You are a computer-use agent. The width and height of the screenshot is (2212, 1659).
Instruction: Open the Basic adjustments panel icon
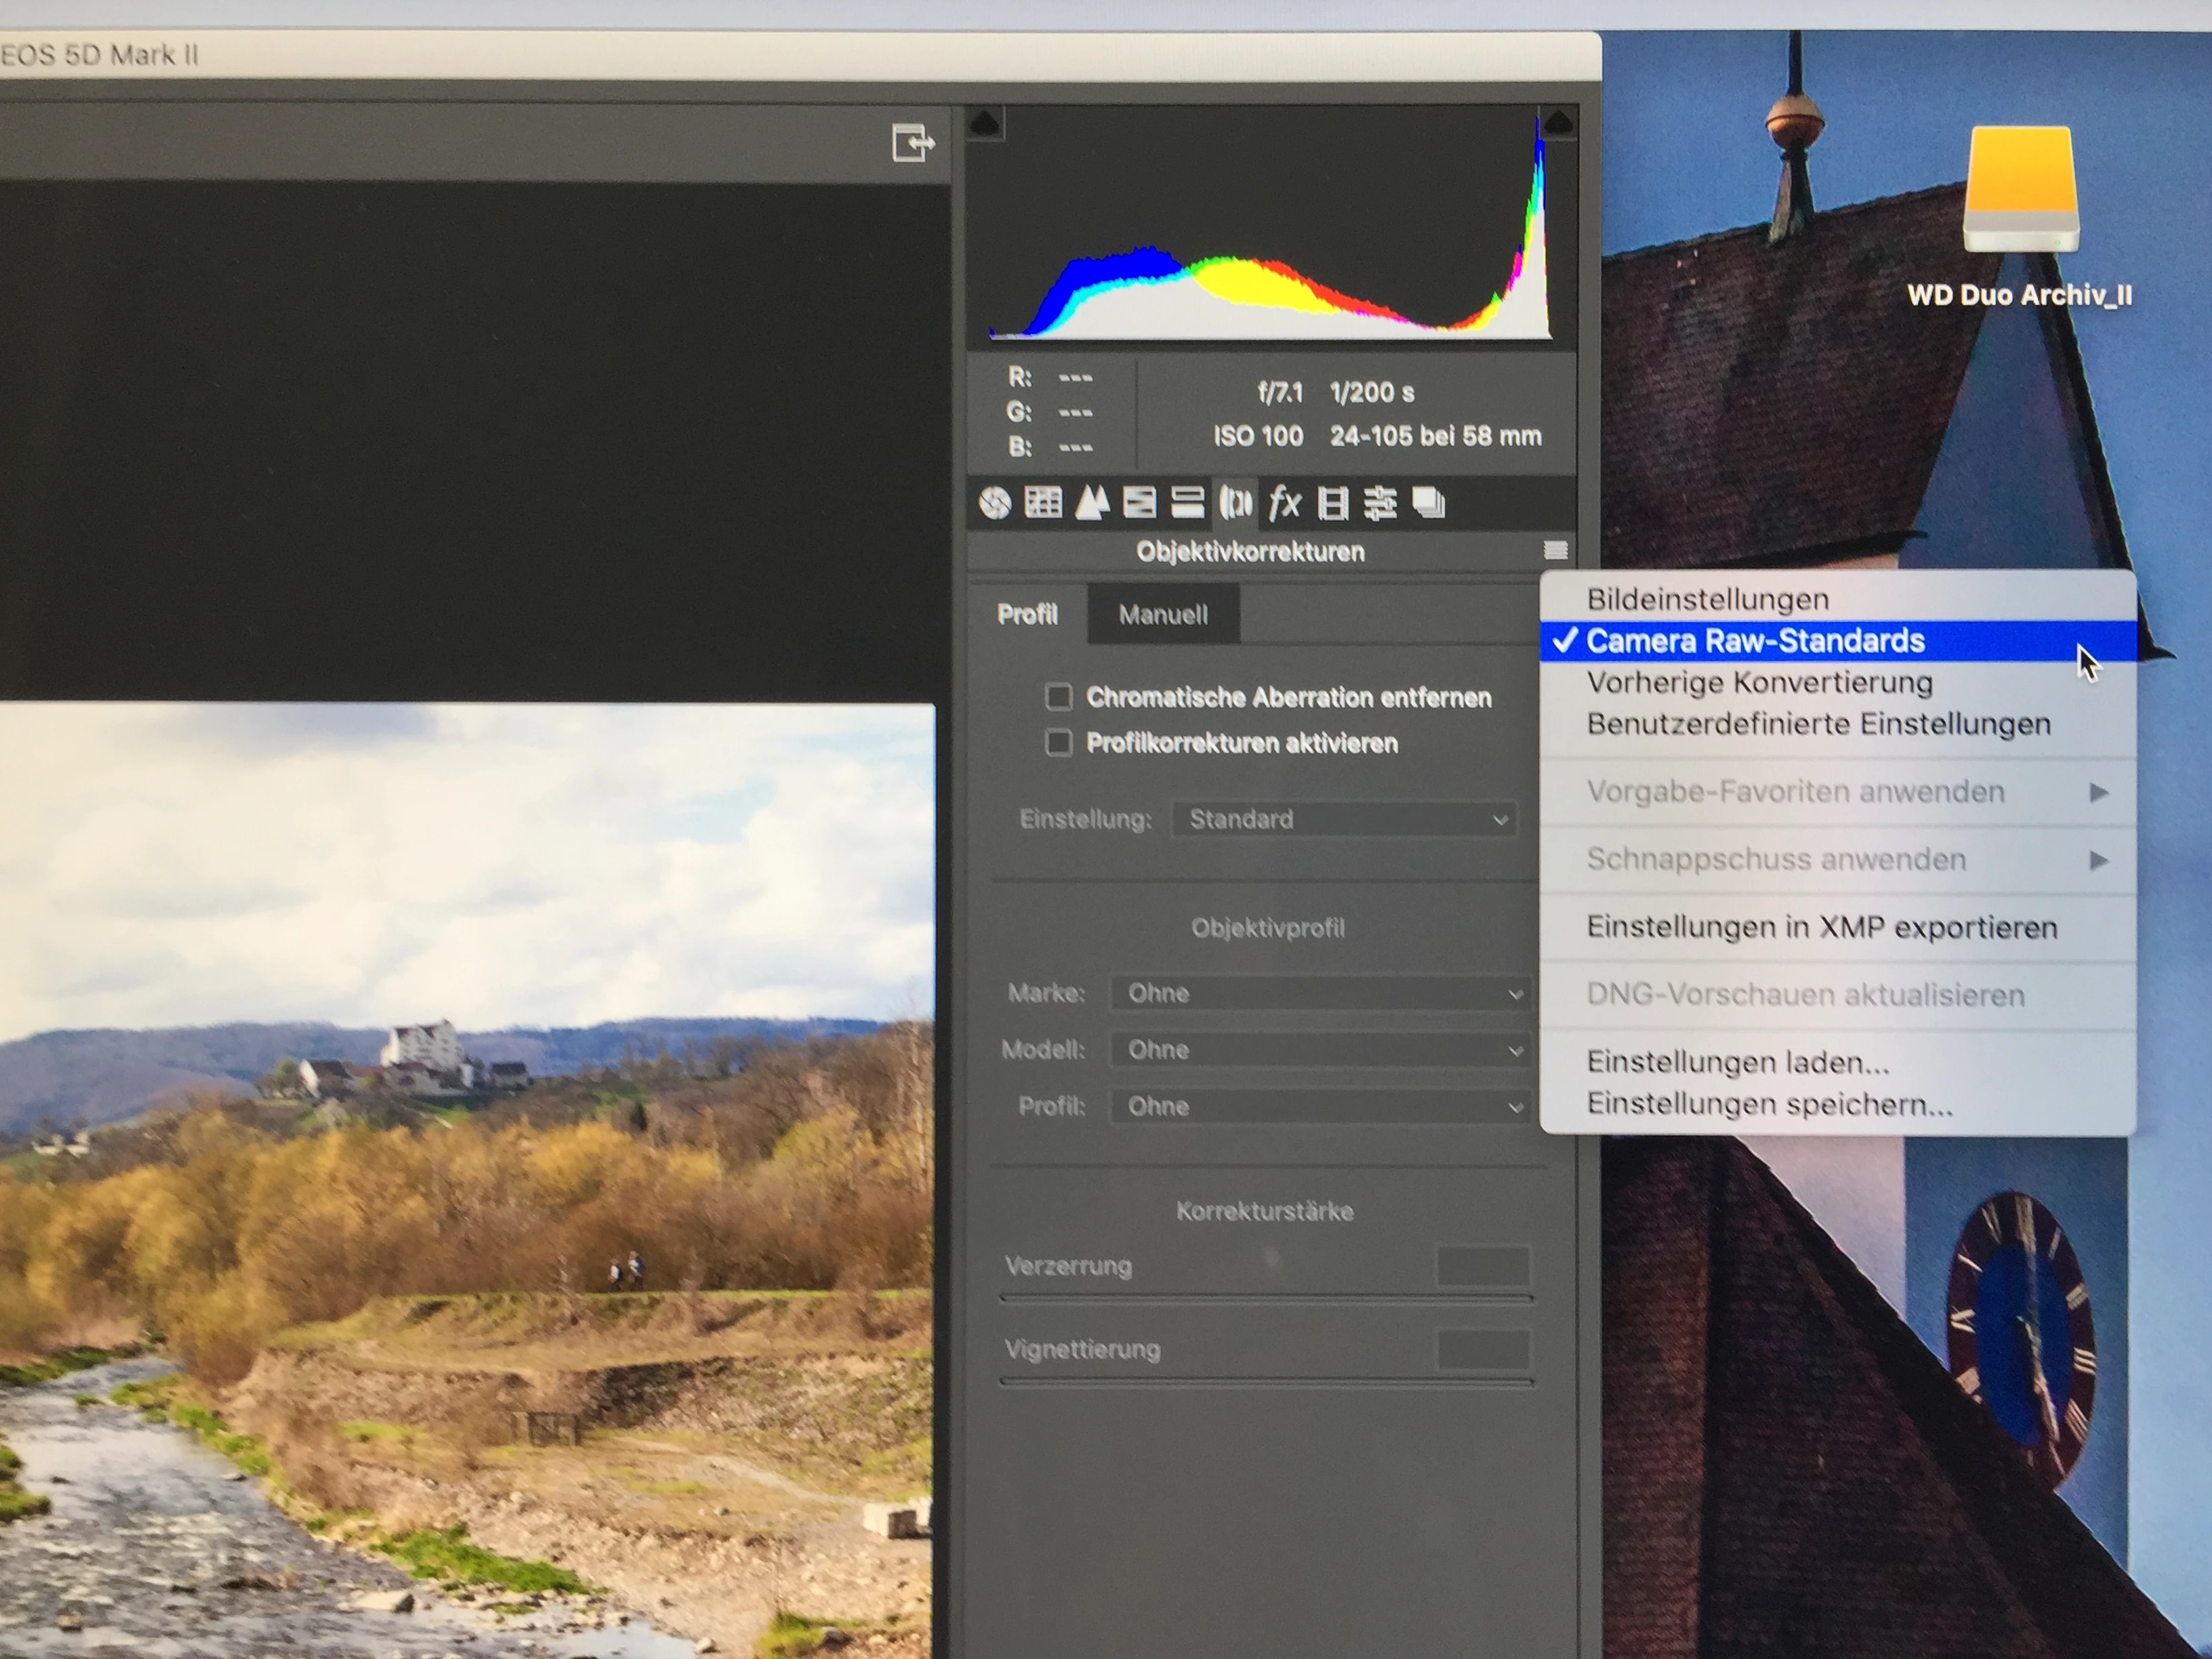pos(995,503)
